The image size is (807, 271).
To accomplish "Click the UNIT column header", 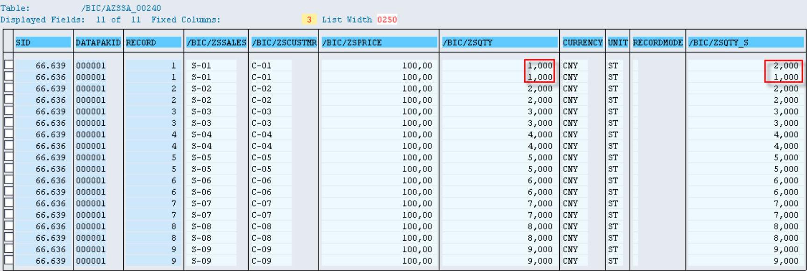I will [x=617, y=43].
